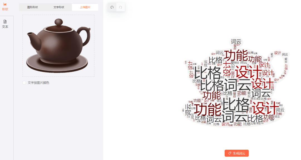Select the 上传图片 tab
Viewport: 301px width, 160px height.
point(85,7)
